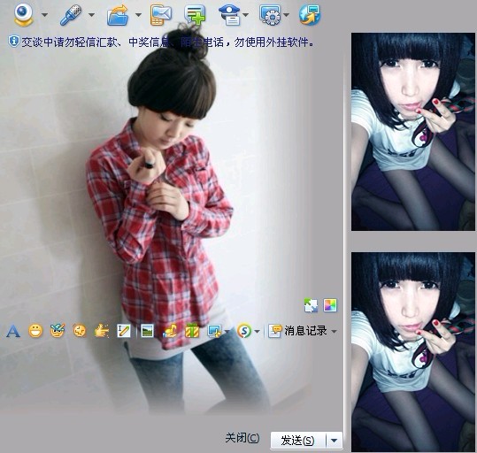Open the smiley emoticon picker

[35, 331]
